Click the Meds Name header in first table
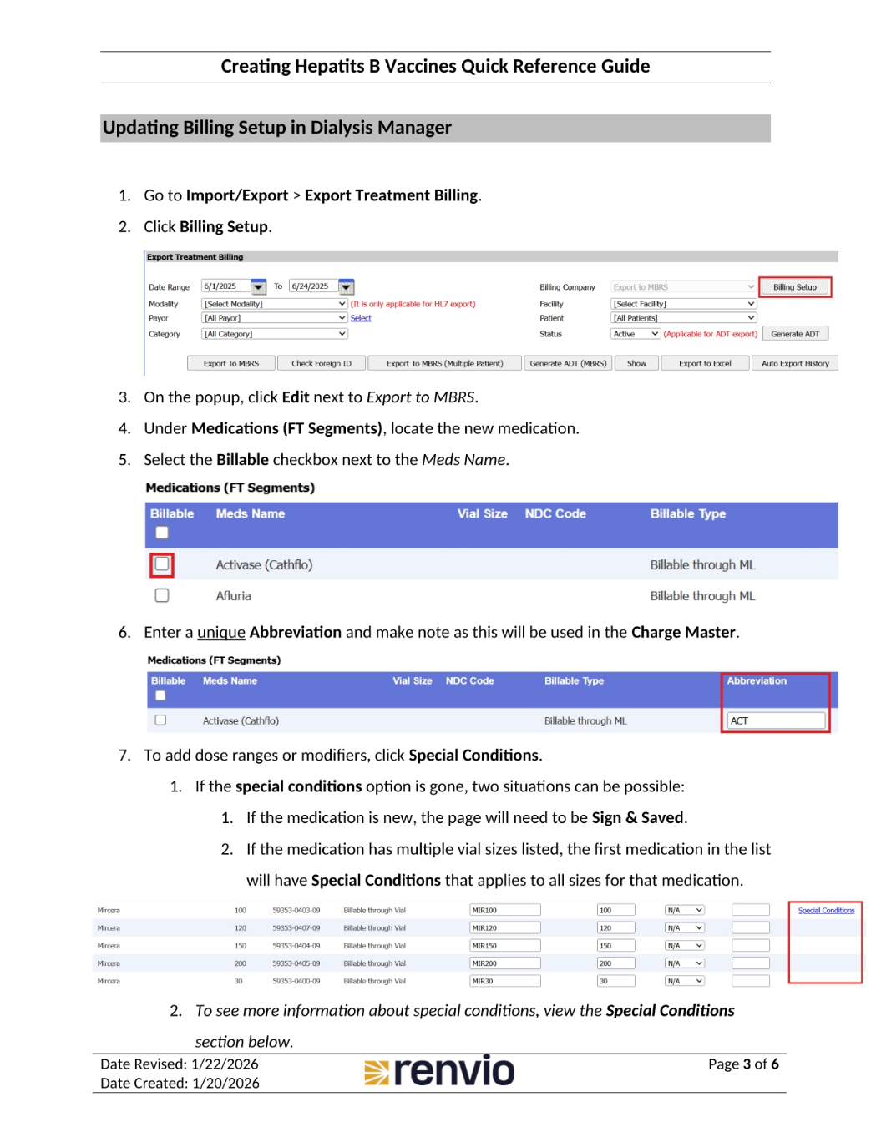Viewport: 871px width, 1127px height. (251, 513)
